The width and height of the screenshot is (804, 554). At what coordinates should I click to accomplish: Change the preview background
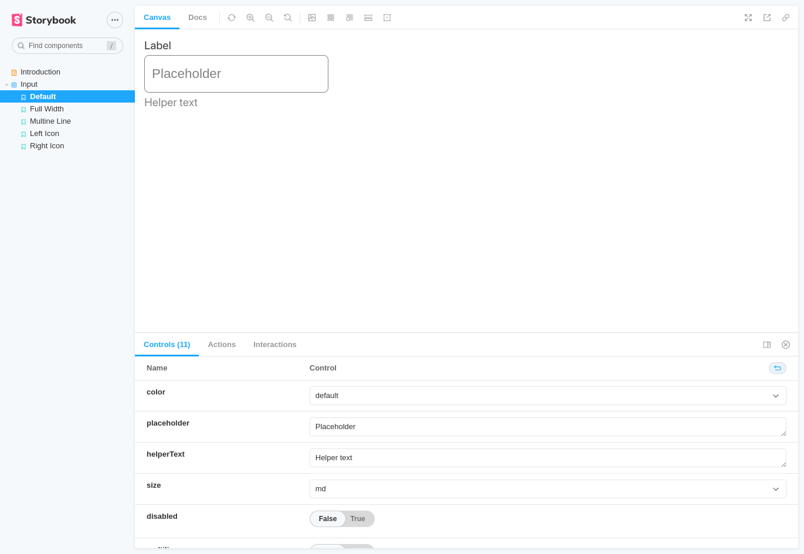pos(312,18)
